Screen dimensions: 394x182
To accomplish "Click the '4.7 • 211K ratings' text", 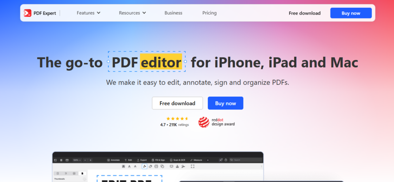I will point(174,124).
